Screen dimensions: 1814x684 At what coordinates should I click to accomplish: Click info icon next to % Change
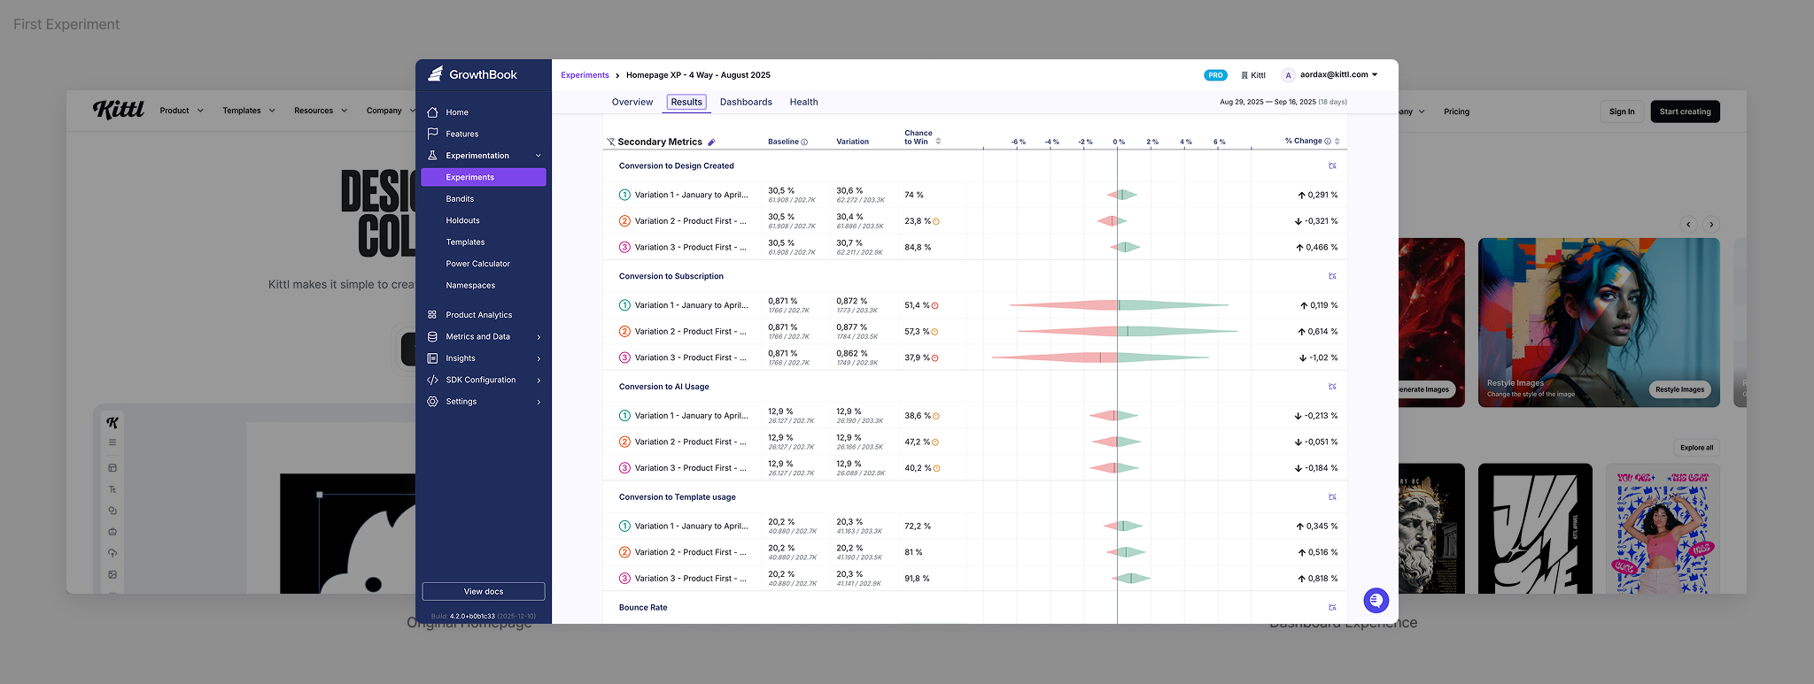point(1327,141)
